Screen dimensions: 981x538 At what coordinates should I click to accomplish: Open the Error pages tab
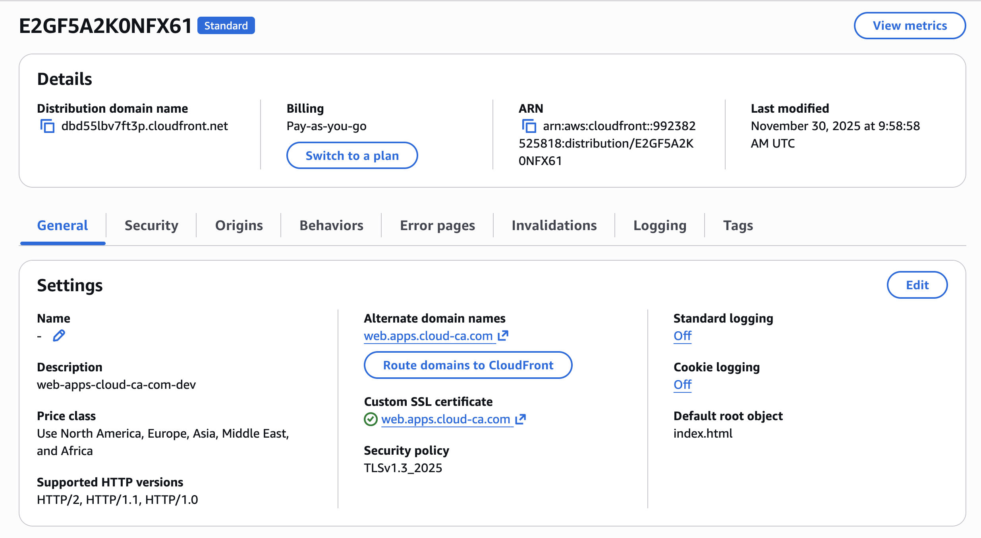tap(437, 225)
